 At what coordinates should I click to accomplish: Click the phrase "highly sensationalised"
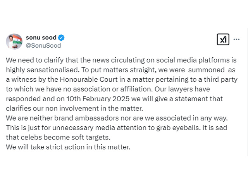[x=43, y=70]
